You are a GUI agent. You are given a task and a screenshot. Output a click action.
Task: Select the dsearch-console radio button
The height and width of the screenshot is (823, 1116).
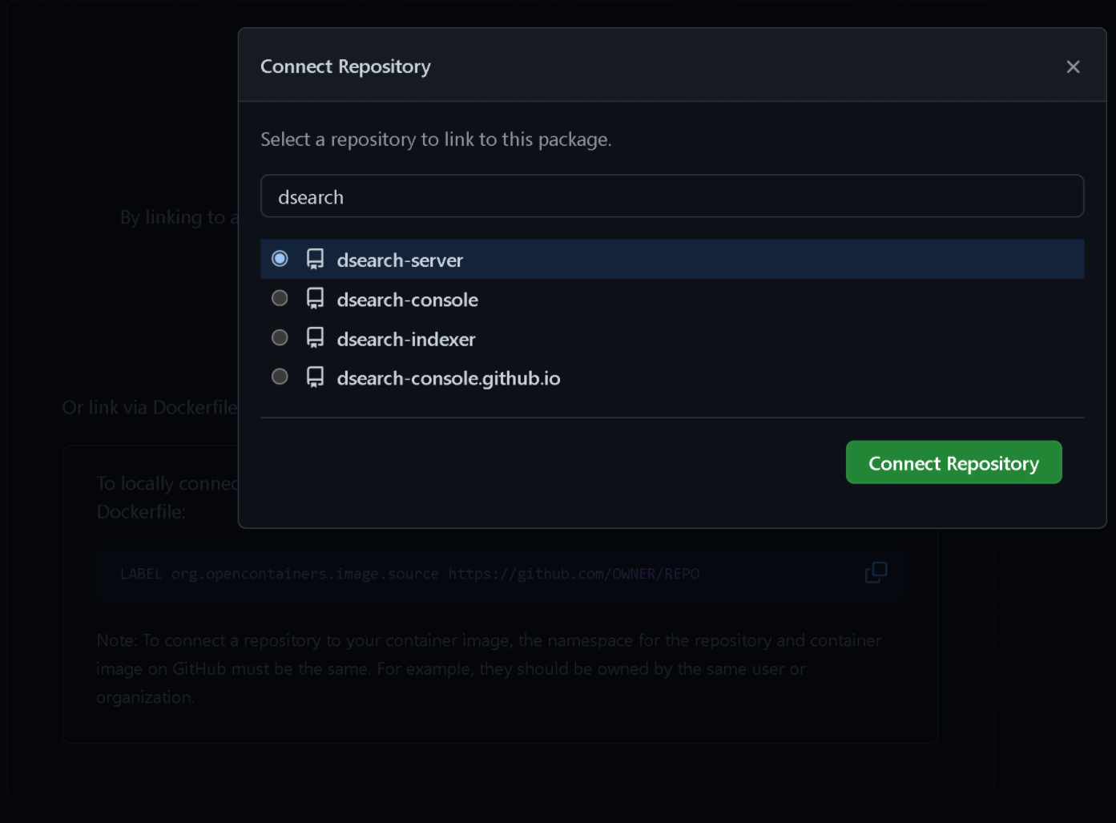click(280, 298)
